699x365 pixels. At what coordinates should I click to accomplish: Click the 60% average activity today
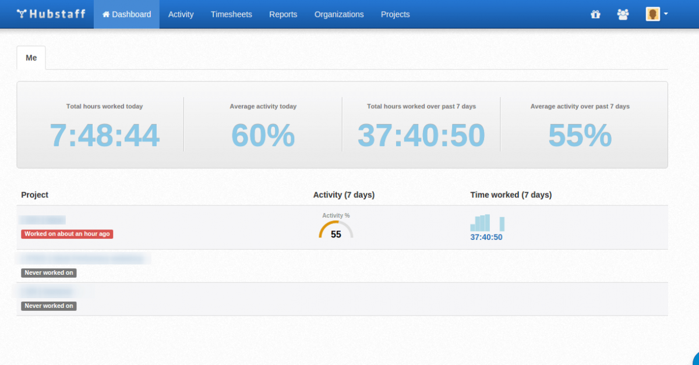click(x=263, y=135)
